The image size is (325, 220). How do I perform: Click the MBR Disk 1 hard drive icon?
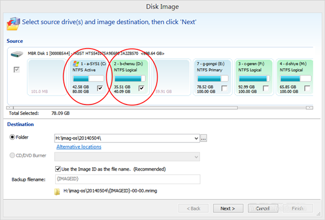(x=17, y=54)
